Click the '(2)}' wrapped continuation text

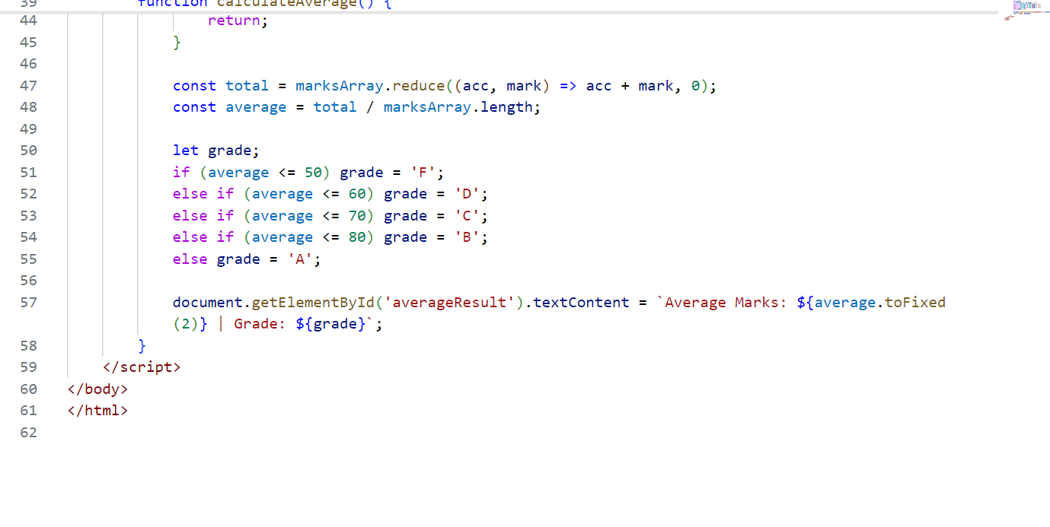[190, 324]
